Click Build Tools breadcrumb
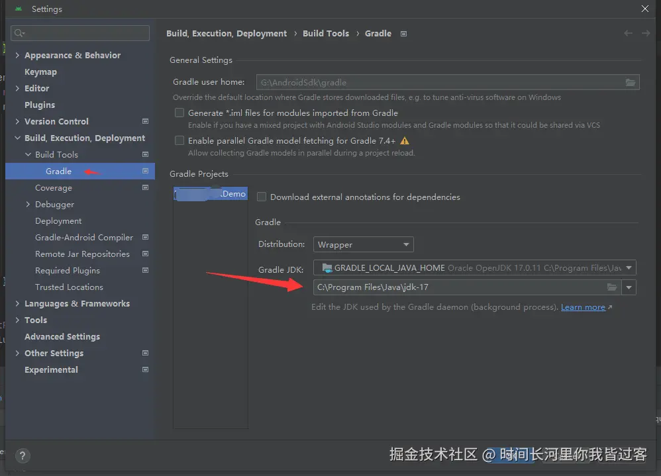661x476 pixels. coord(326,33)
